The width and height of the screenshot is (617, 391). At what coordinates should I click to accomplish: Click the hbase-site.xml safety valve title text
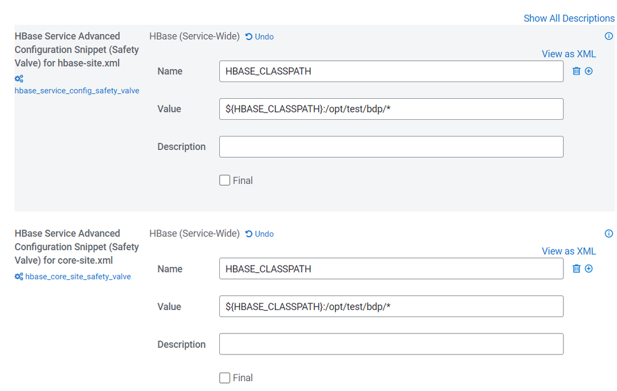click(x=77, y=49)
